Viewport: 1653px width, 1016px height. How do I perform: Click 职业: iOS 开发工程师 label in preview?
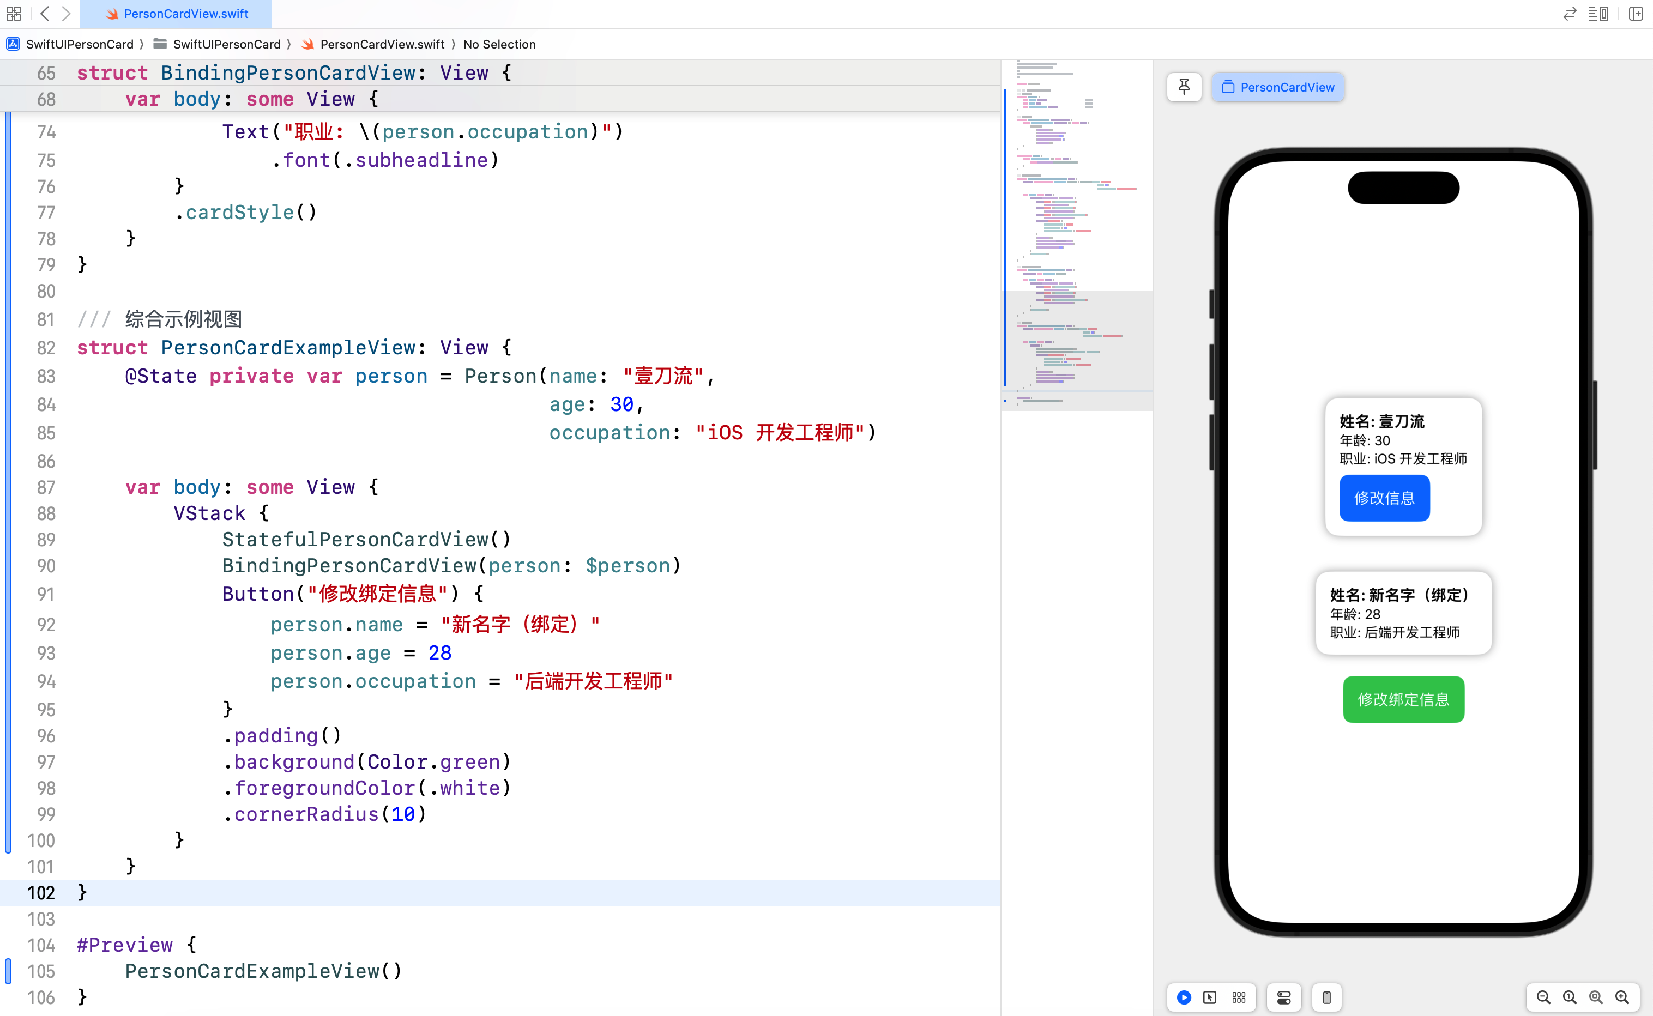click(1403, 459)
